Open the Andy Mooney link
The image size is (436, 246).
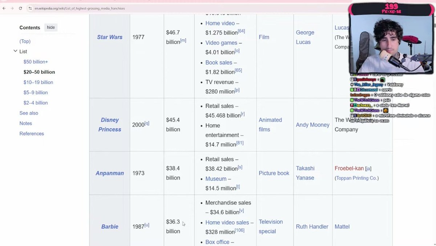(x=312, y=125)
